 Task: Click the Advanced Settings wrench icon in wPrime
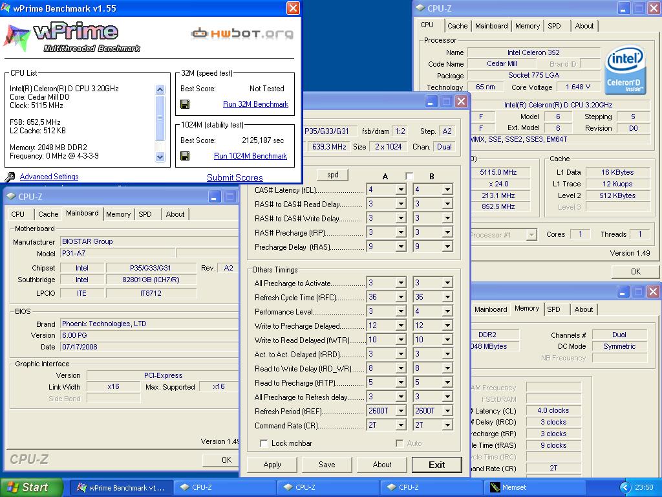coord(10,177)
